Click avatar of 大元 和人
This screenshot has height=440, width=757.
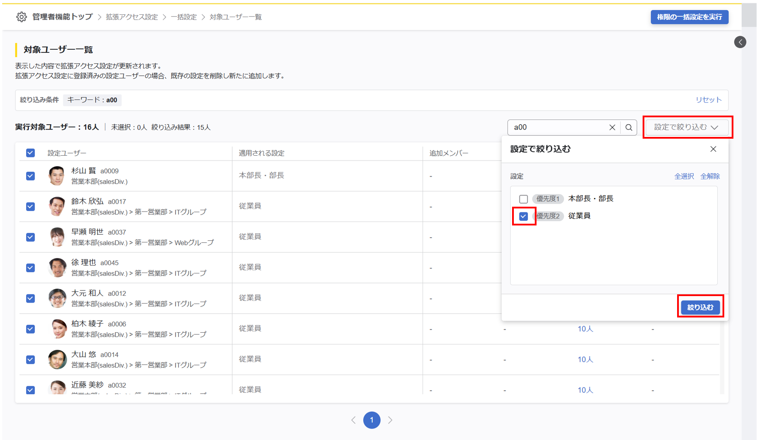pos(57,298)
